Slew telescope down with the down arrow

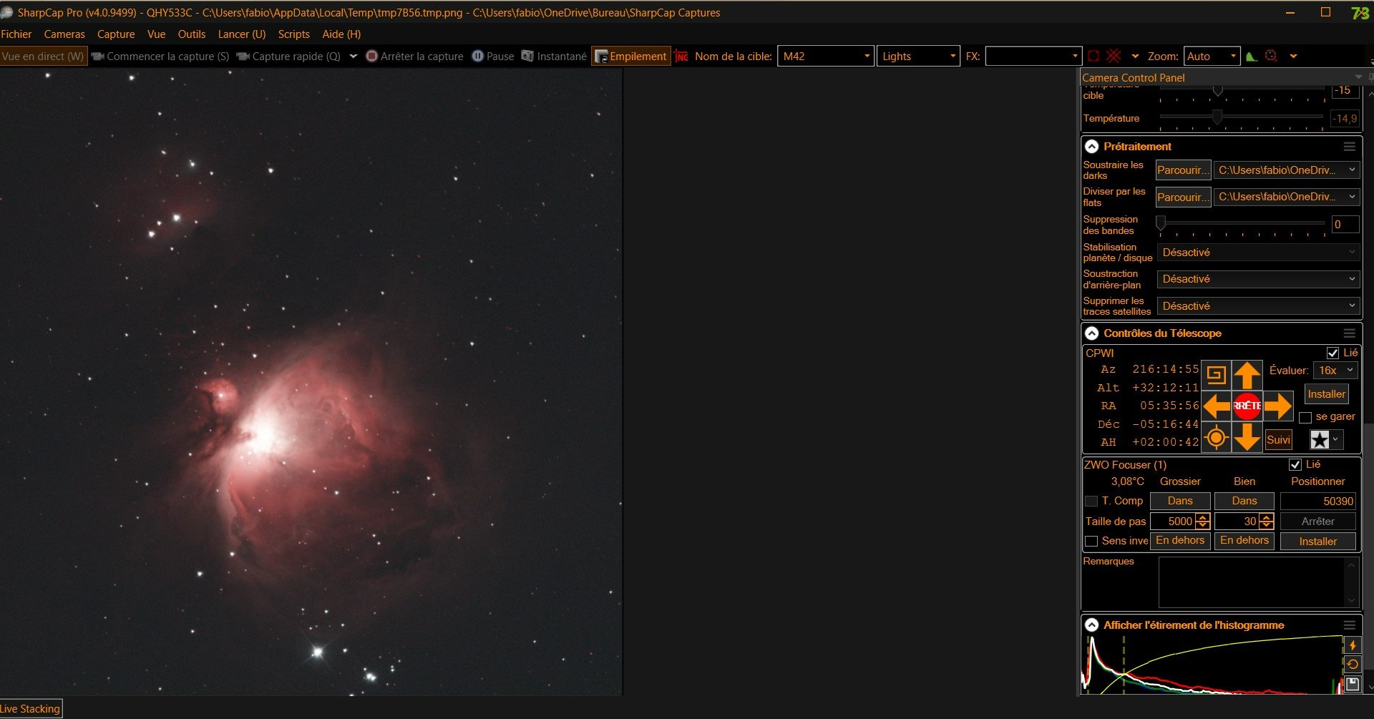click(1247, 437)
